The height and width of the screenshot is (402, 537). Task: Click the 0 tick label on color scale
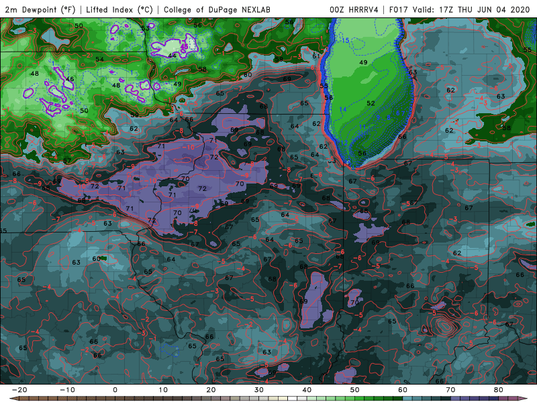coord(115,390)
